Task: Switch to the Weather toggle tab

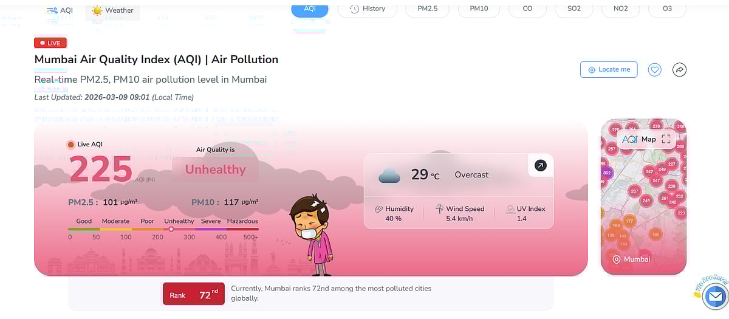Action: [113, 10]
